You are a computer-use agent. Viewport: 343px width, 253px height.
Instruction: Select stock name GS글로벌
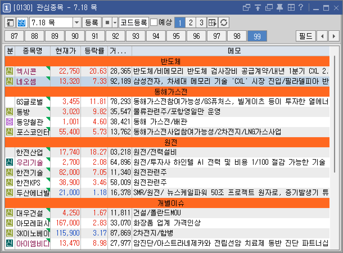[29, 101]
